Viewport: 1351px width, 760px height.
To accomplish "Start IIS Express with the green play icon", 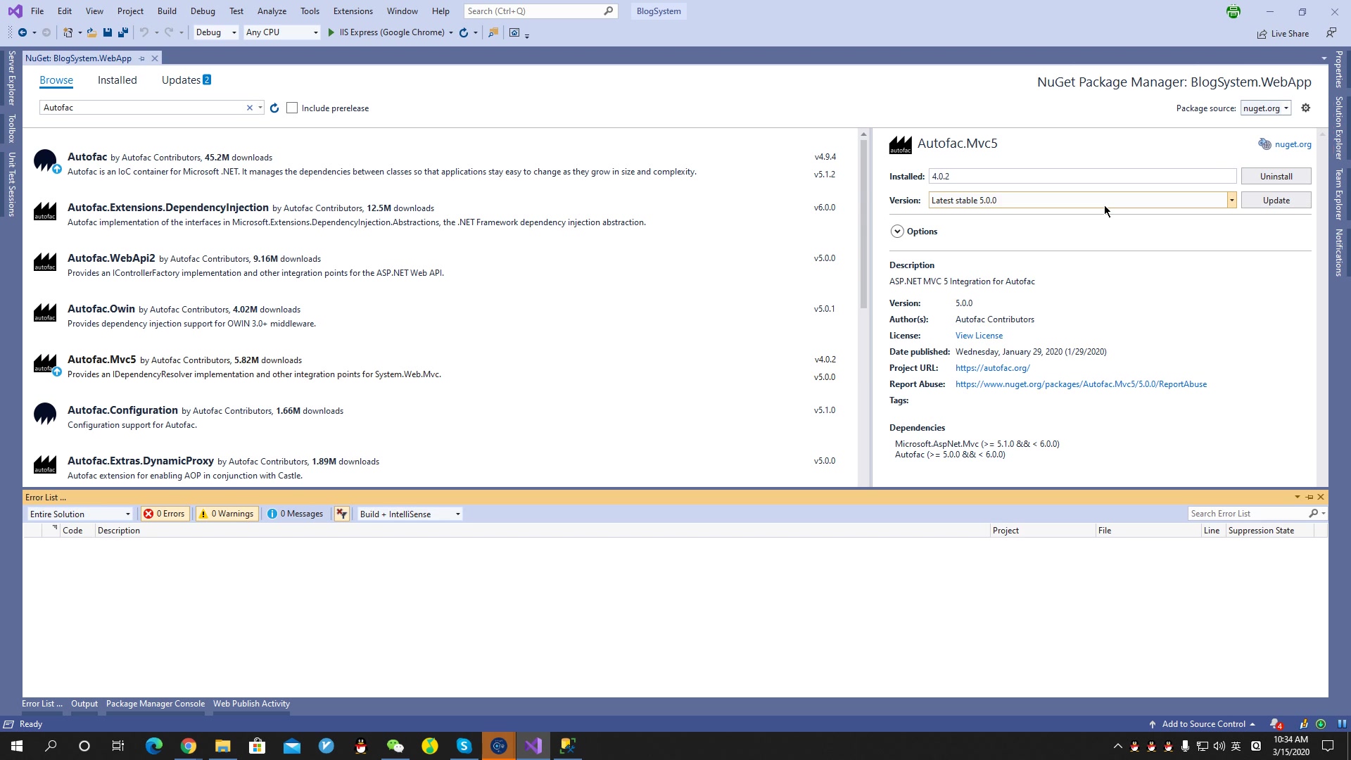I will tap(331, 32).
